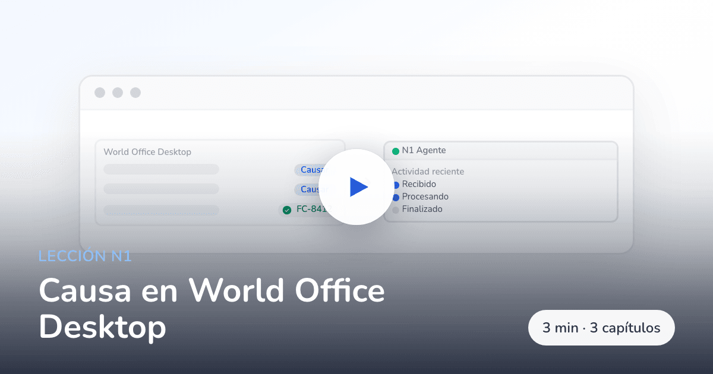Click the title "Causa en World Office Desktop"
The image size is (713, 374).
click(212, 309)
